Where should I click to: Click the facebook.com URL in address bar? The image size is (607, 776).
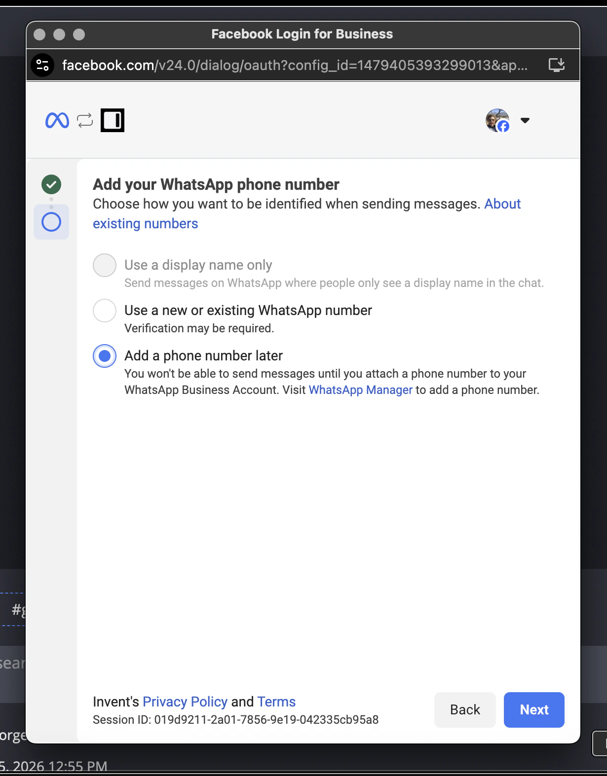[x=295, y=65]
